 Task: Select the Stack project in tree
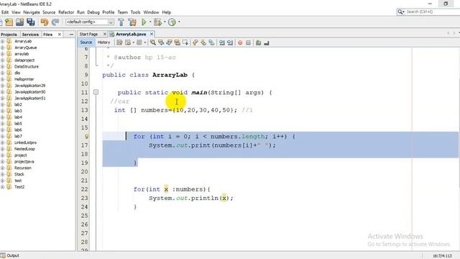pos(19,174)
